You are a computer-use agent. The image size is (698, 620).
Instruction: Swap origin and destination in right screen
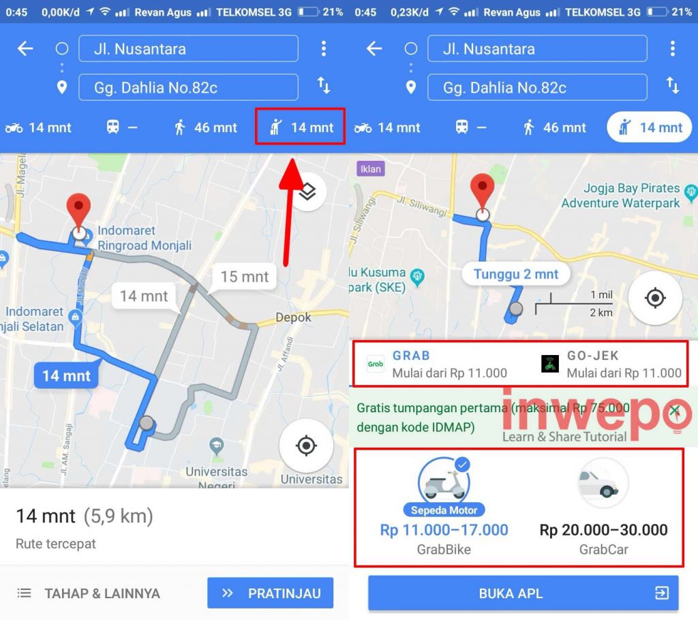(x=672, y=85)
